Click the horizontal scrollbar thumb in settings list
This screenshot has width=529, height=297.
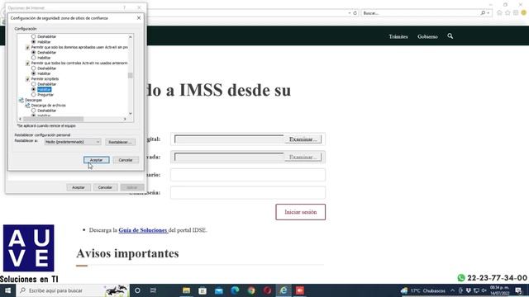pos(53,119)
